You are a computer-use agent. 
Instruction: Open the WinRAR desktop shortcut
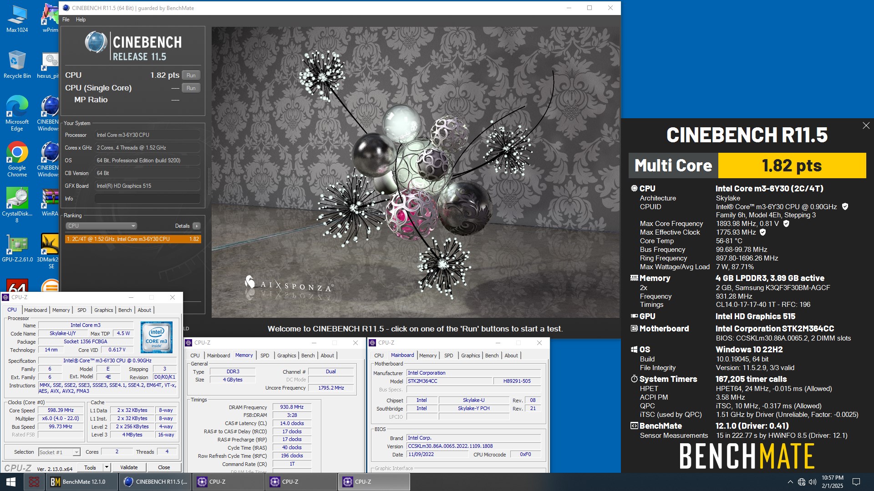tap(50, 202)
